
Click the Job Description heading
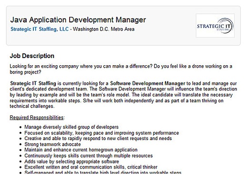click(32, 56)
